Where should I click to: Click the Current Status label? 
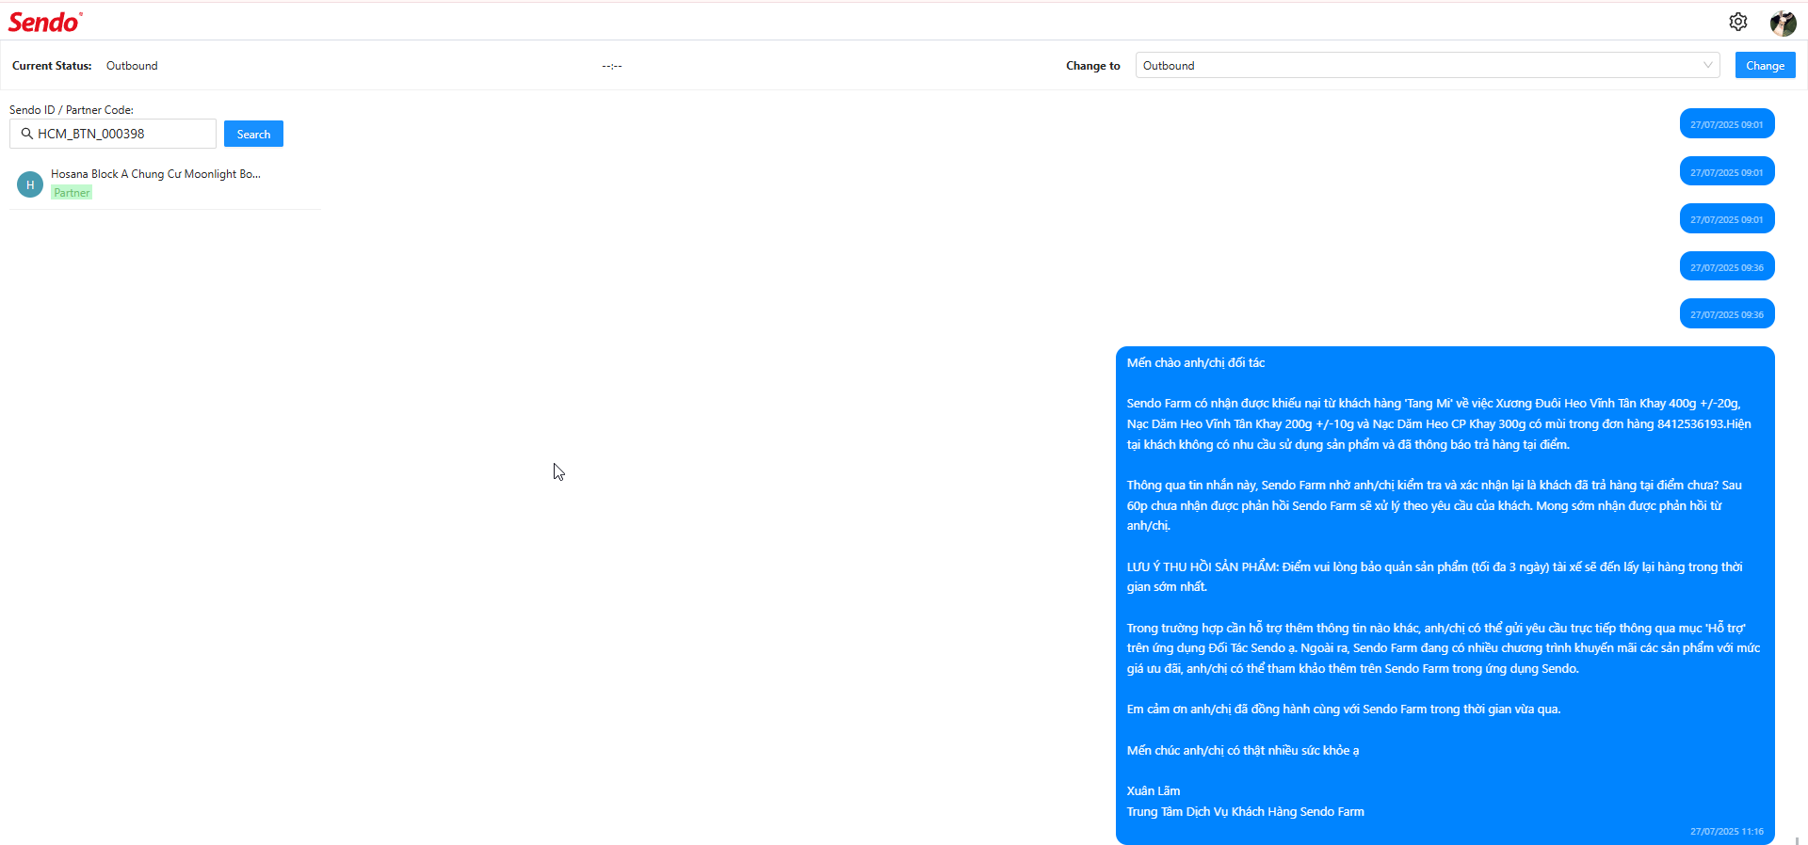tap(52, 66)
